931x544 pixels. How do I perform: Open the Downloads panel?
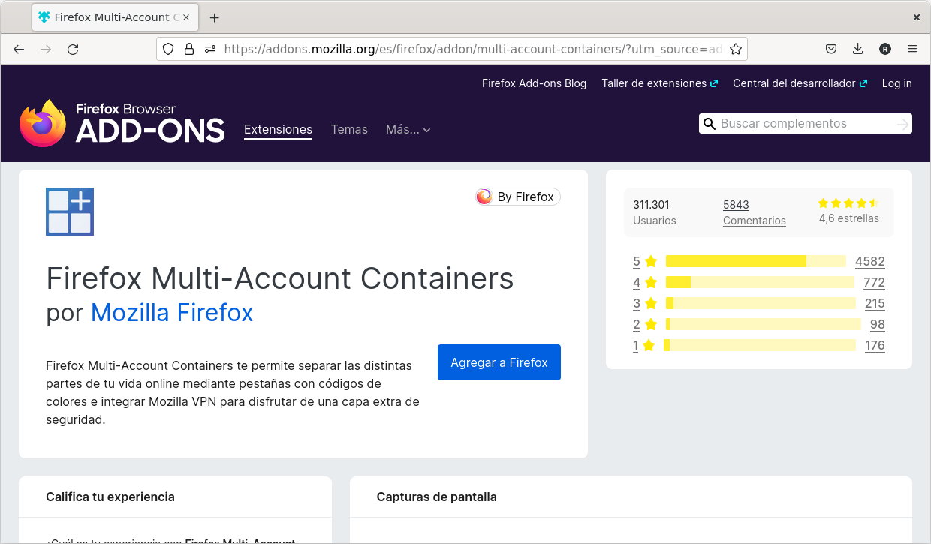[857, 48]
